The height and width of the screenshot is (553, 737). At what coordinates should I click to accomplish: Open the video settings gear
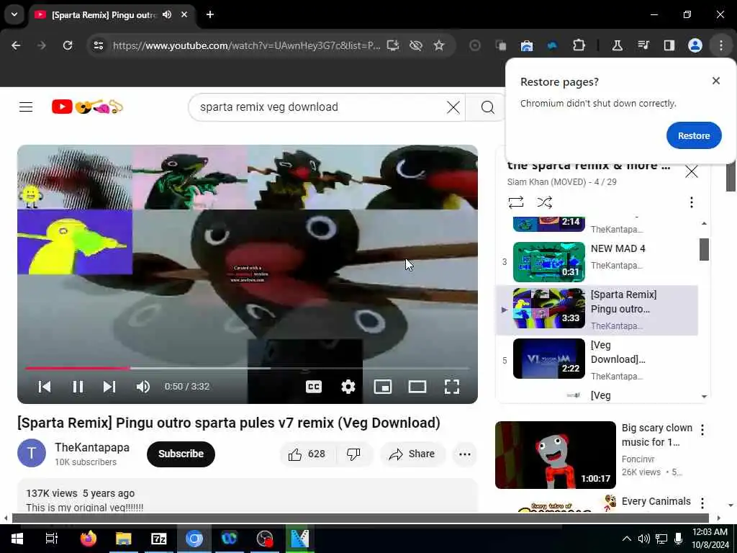348,387
